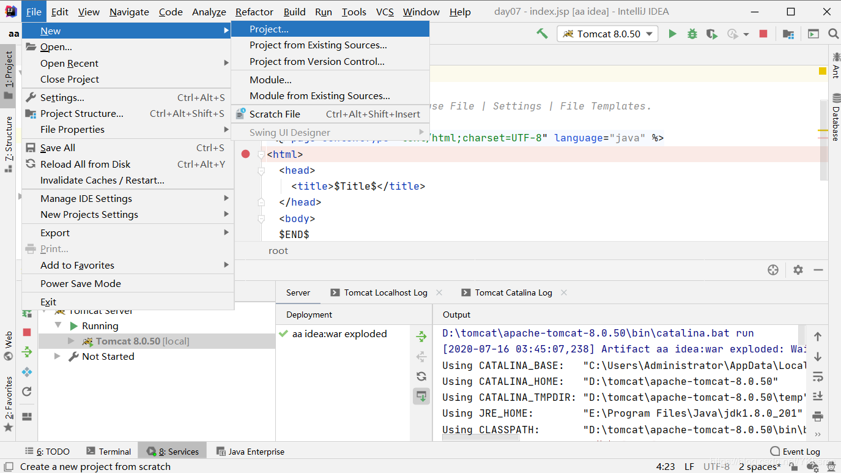
Task: Stop the server with the red square toolbar icon
Action: 763,34
